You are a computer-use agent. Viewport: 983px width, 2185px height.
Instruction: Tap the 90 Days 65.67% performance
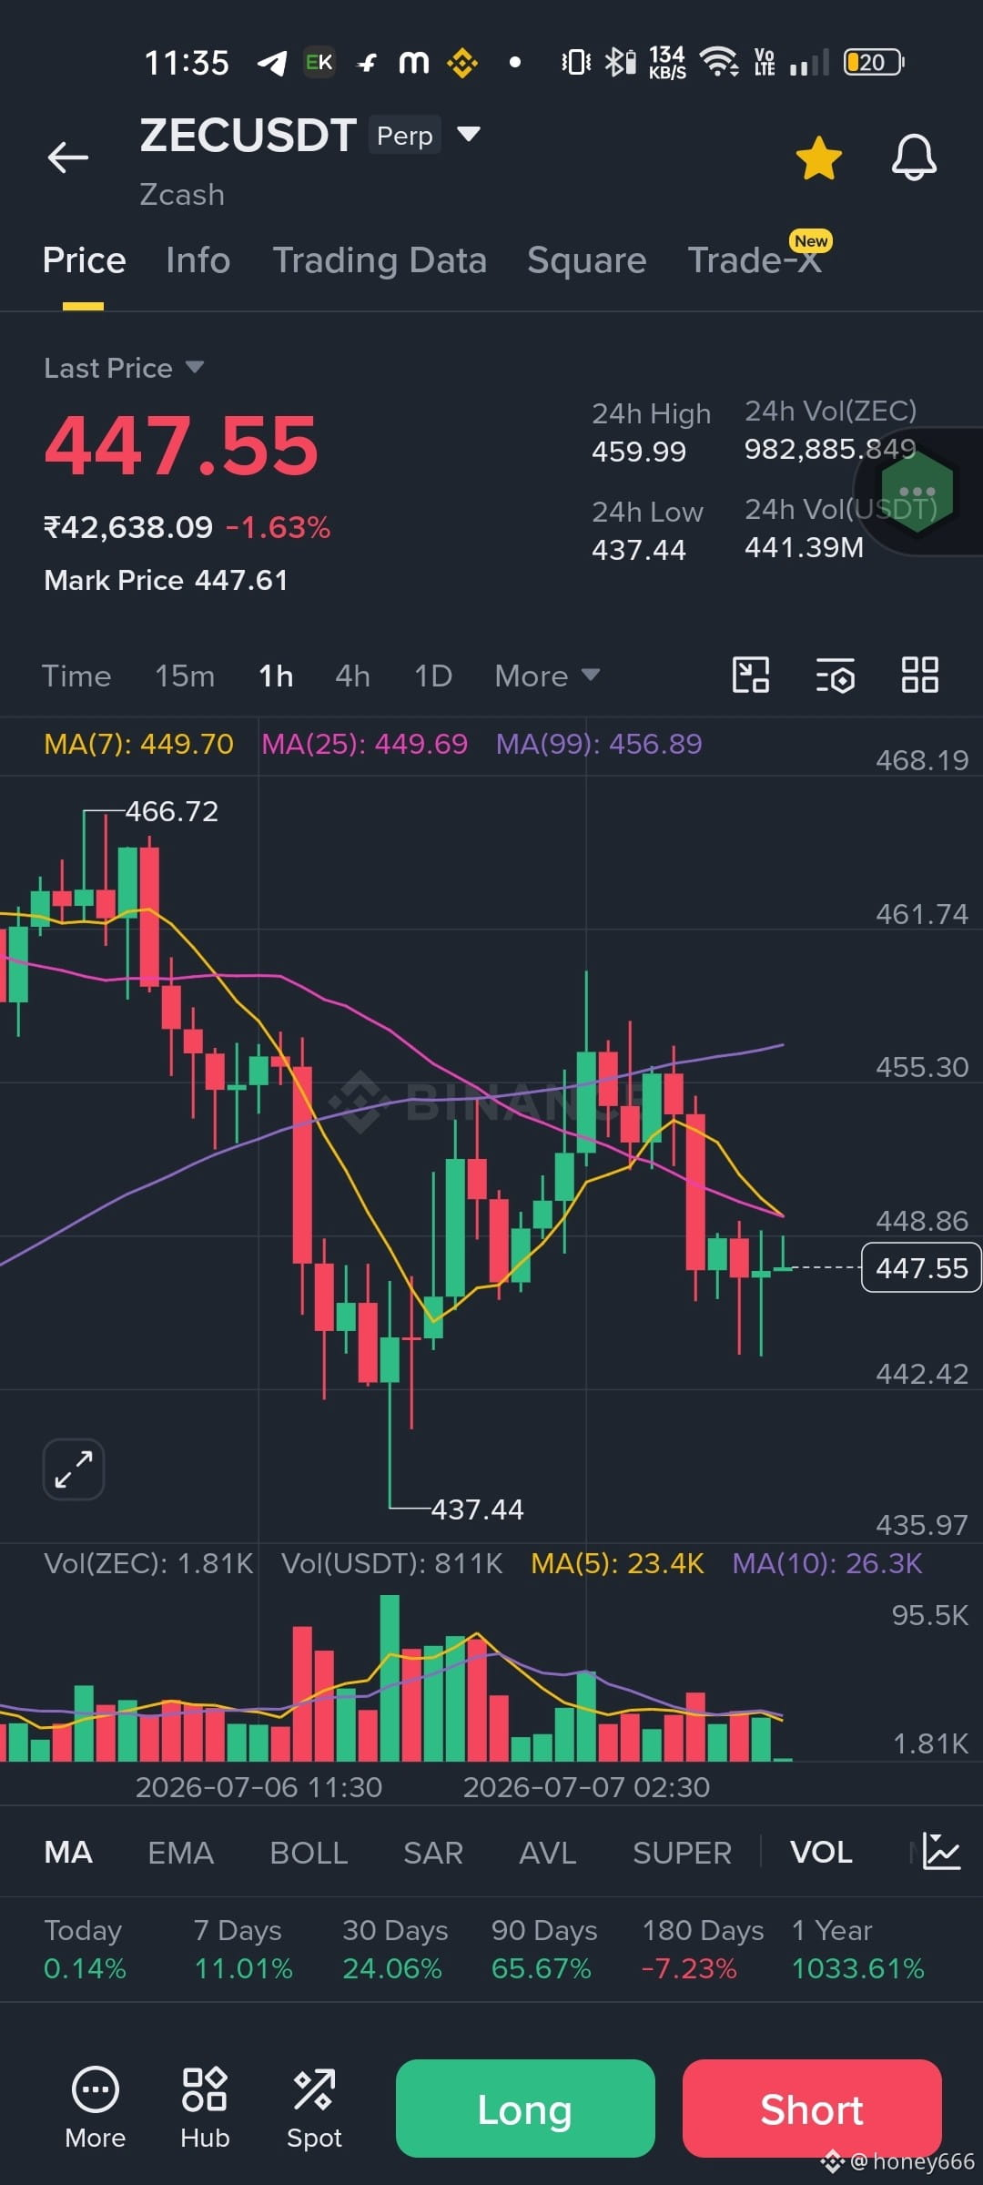pyautogui.click(x=544, y=1950)
